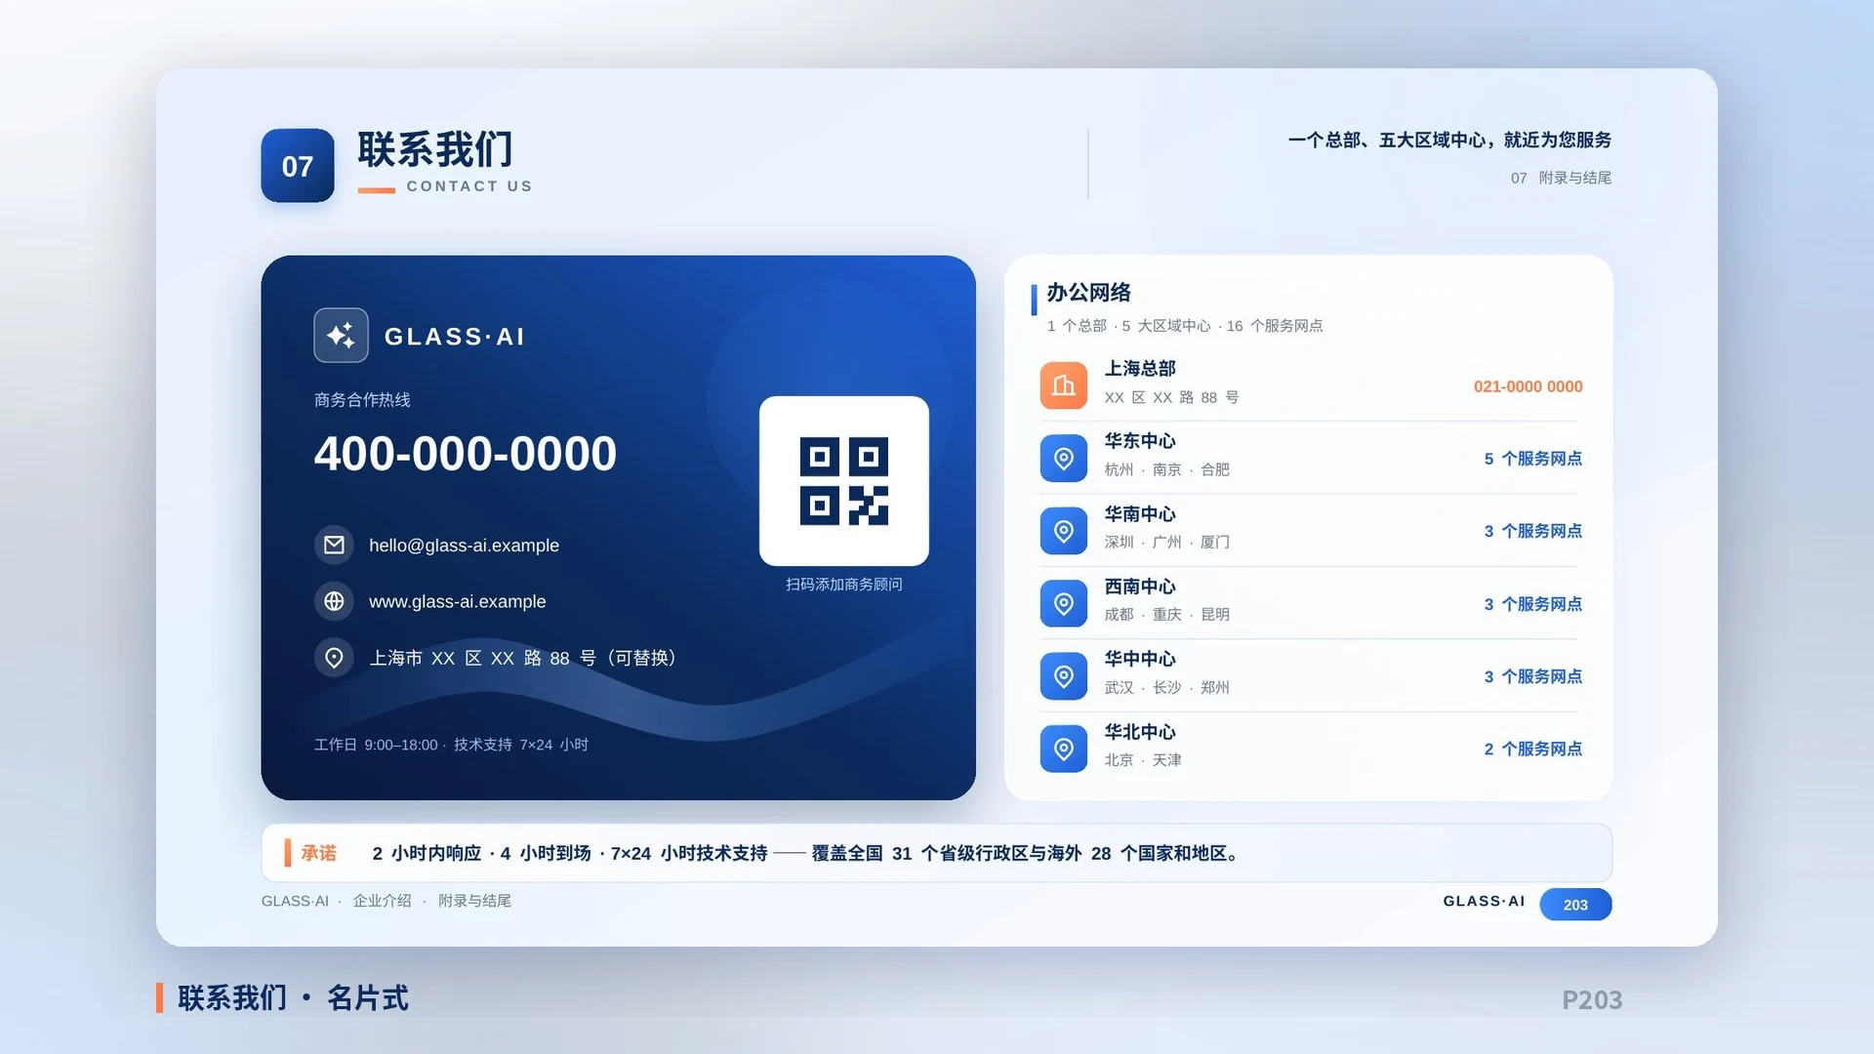Click the 企业介绍 breadcrumb in footer
The image size is (1874, 1054).
382,901
